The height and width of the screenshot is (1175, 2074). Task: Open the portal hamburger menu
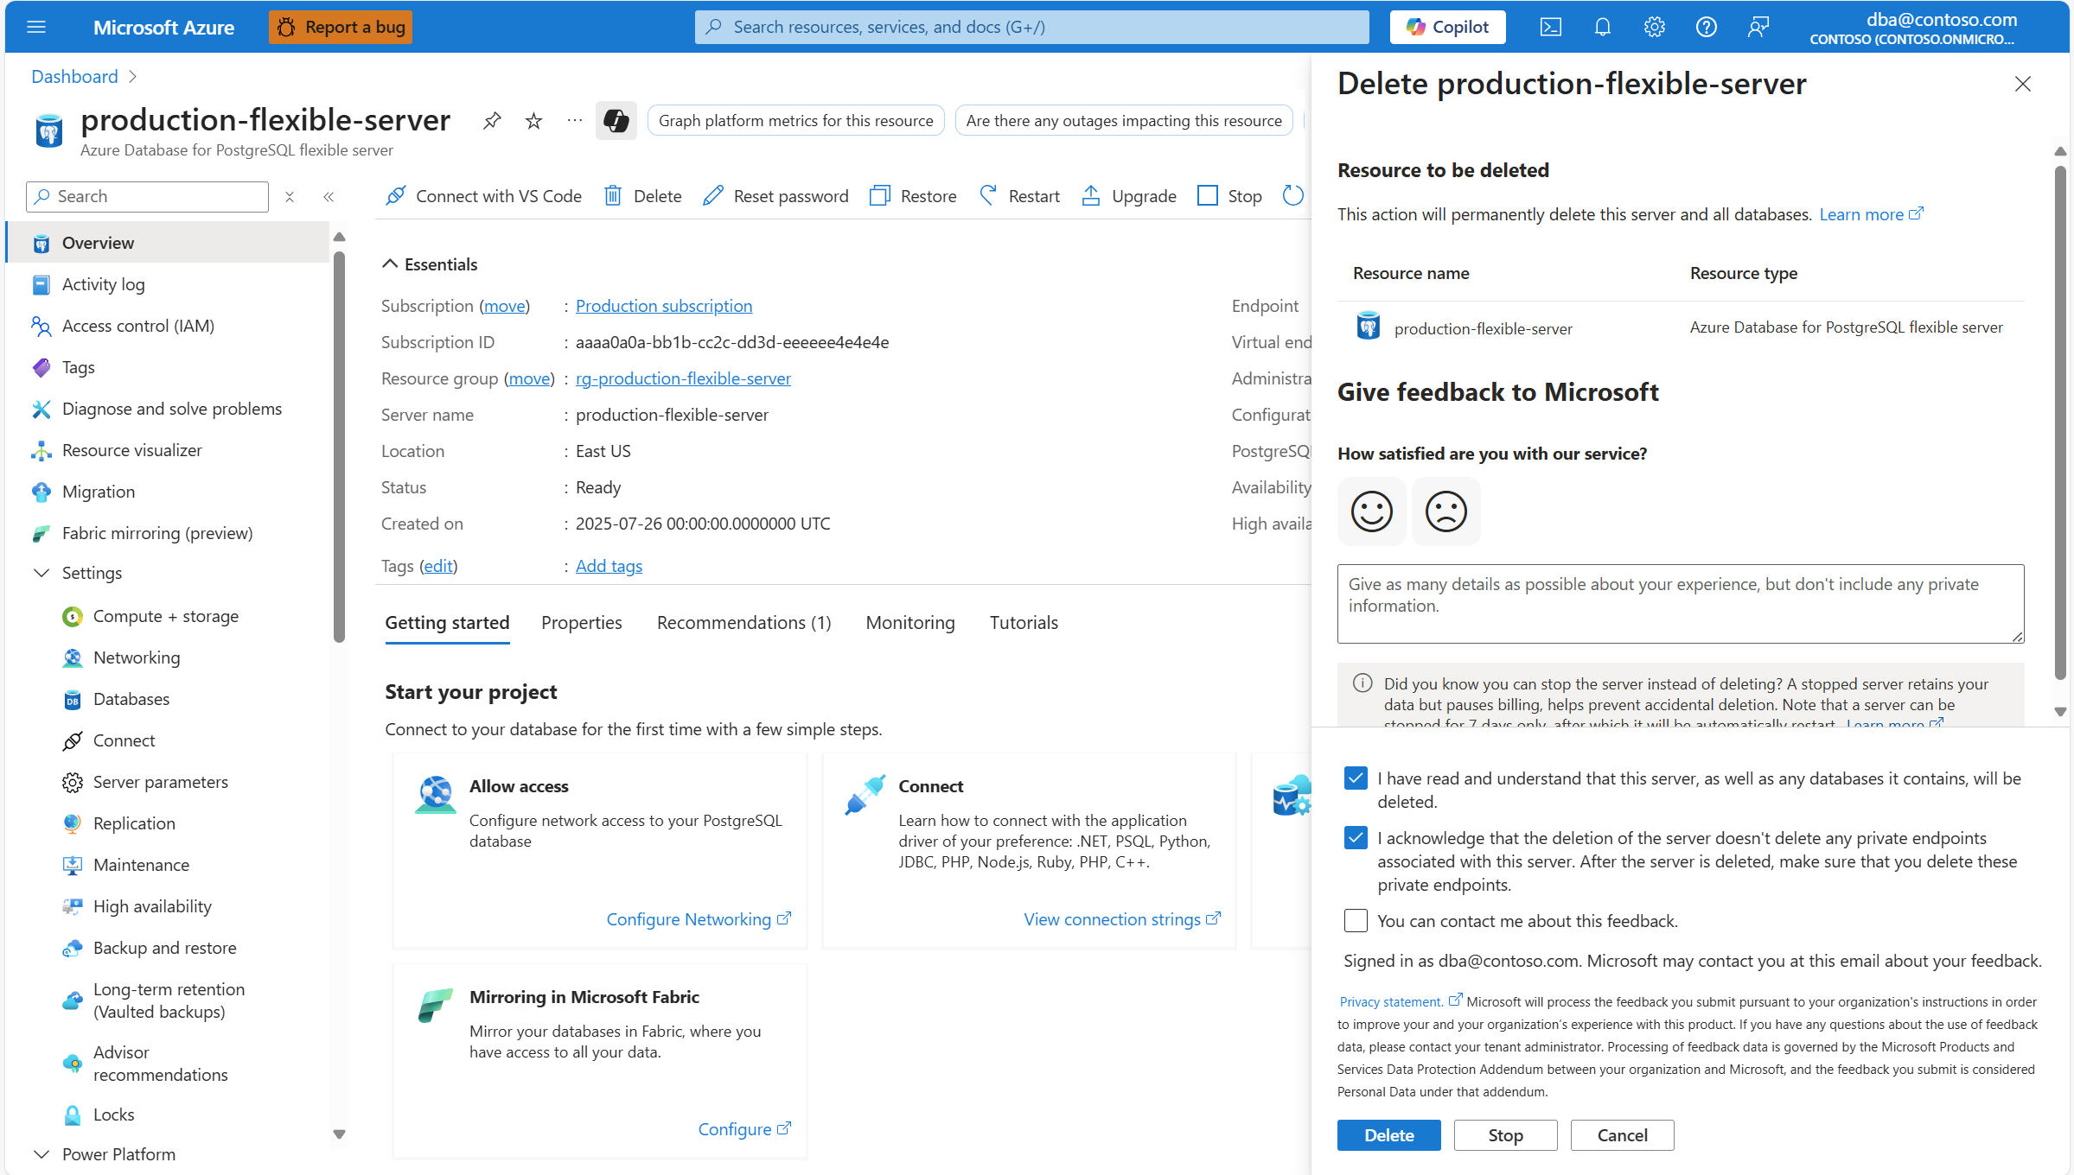click(x=36, y=27)
